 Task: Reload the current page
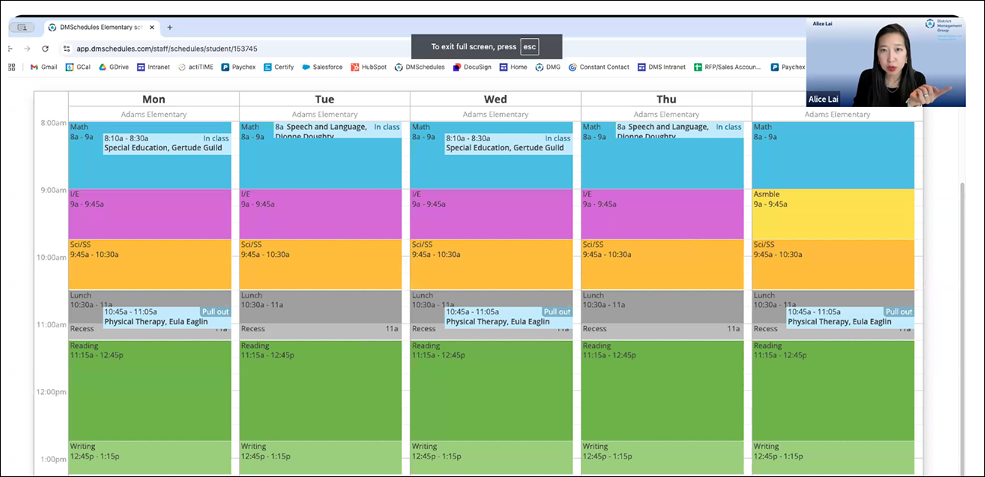click(x=46, y=48)
